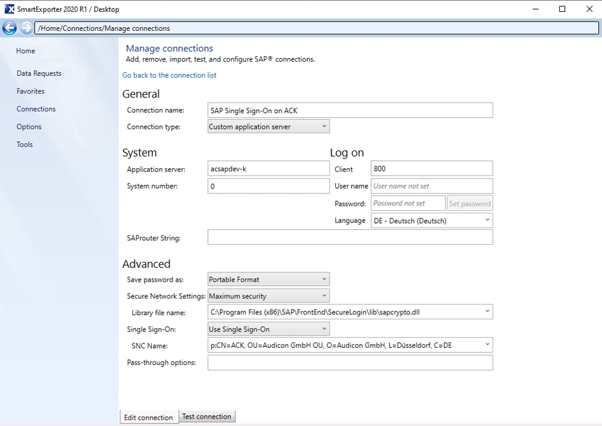
Task: Open the Connection type dropdown
Action: [x=269, y=126]
